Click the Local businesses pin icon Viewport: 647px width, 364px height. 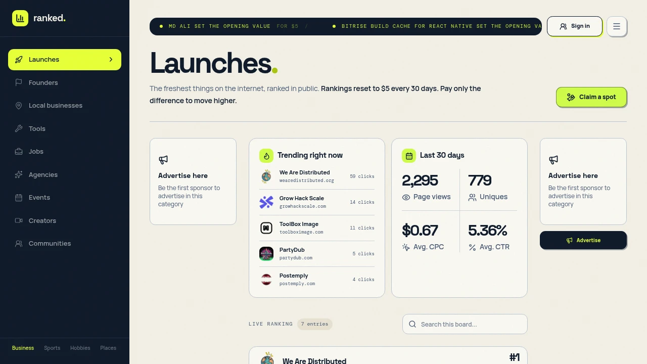pyautogui.click(x=19, y=106)
